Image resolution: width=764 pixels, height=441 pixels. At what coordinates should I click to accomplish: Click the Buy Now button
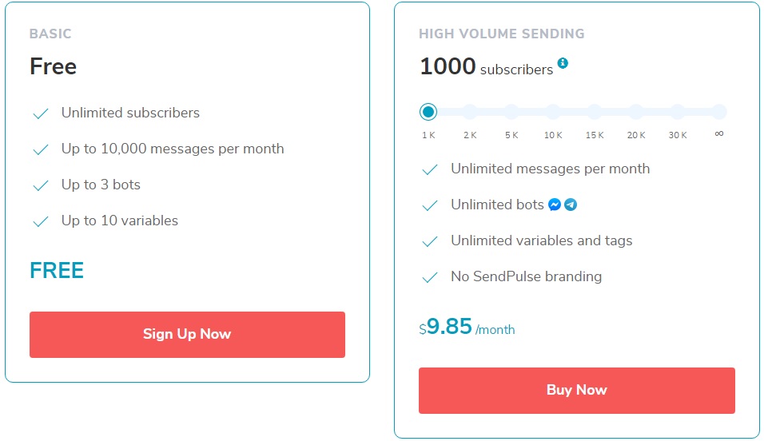pos(577,391)
